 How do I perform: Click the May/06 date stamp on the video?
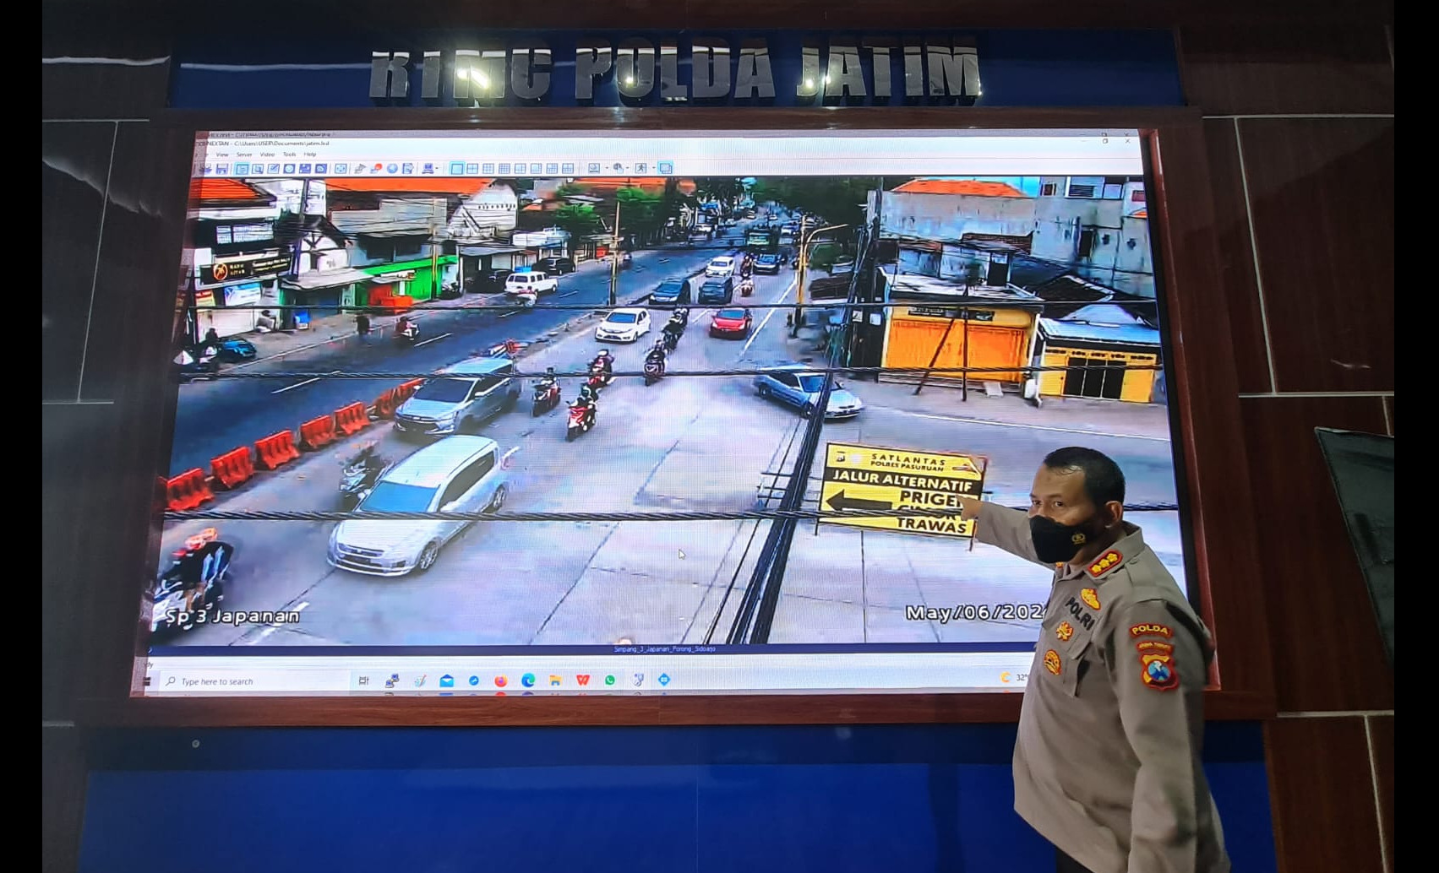pyautogui.click(x=976, y=612)
